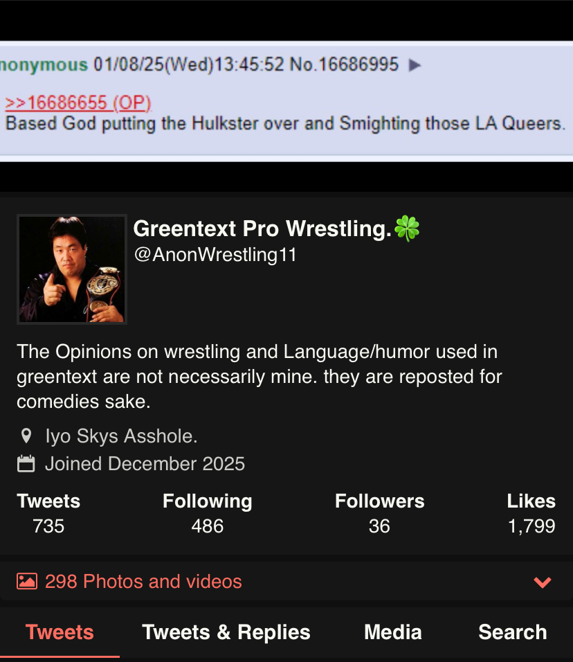Viewport: 573px width, 662px height.
Task: Open the Search tab
Action: coord(513,632)
